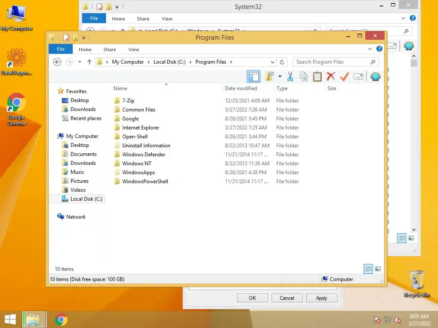Click the OK button in background dialog
The image size is (438, 328).
click(x=252, y=298)
